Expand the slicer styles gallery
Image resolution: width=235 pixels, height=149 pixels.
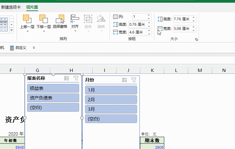point(12,30)
